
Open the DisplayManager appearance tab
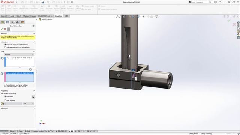pyautogui.click(x=22, y=22)
